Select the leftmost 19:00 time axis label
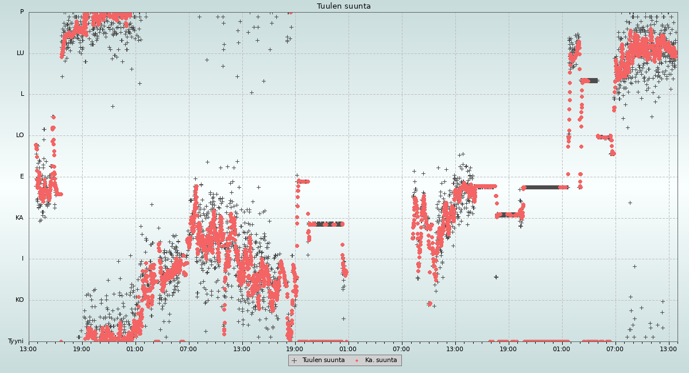689x373 pixels. click(x=82, y=348)
